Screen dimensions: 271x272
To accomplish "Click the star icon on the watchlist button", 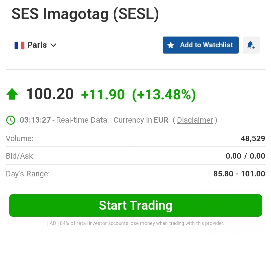I will [x=171, y=45].
